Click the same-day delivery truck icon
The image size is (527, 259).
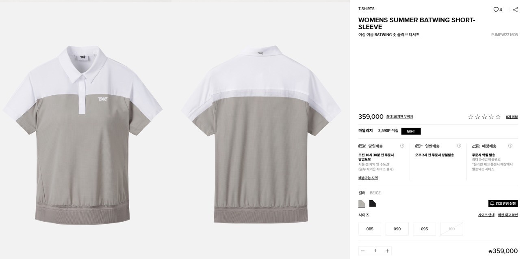[362, 146]
